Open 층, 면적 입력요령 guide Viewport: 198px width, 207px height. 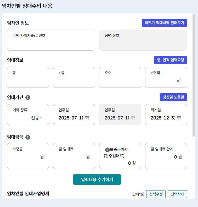click(170, 60)
